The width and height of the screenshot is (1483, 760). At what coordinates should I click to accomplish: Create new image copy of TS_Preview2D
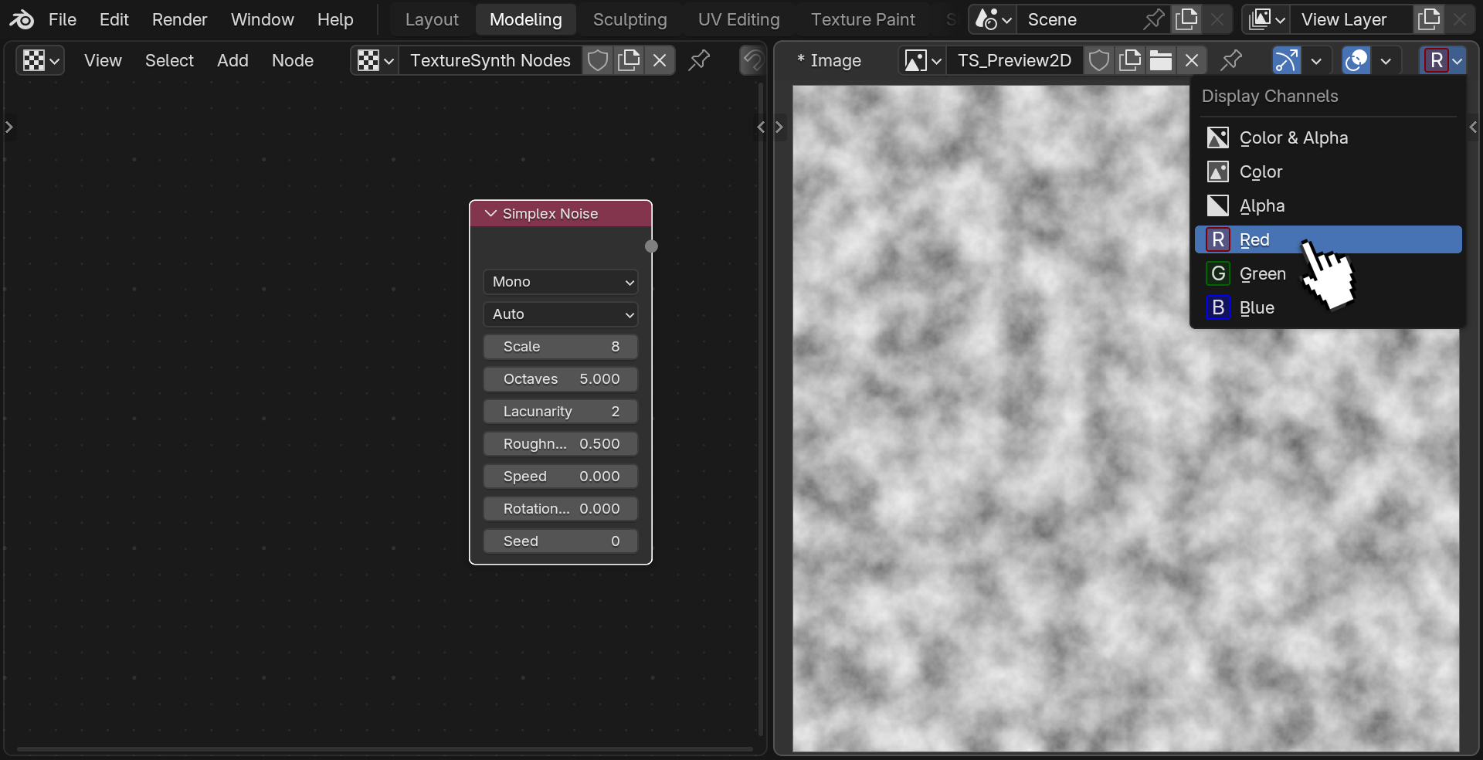(1130, 60)
